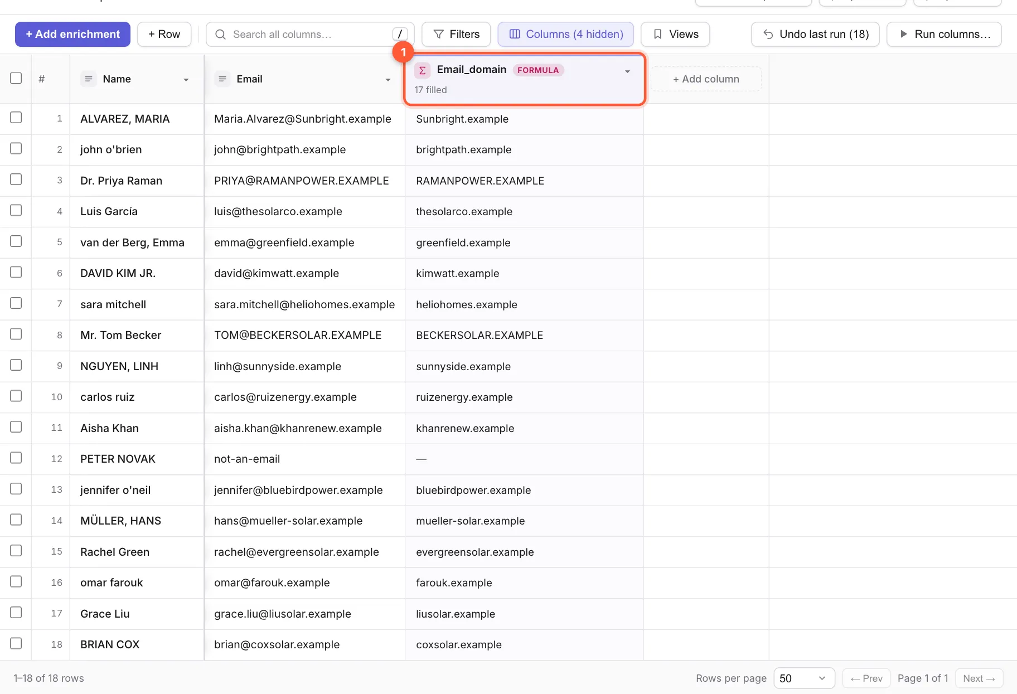The width and height of the screenshot is (1017, 694).
Task: Open the Email column dropdown arrow
Action: [x=388, y=80]
